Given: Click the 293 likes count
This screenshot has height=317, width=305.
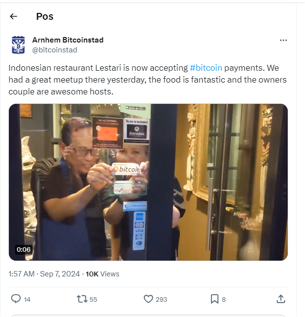Looking at the screenshot, I should click(161, 299).
